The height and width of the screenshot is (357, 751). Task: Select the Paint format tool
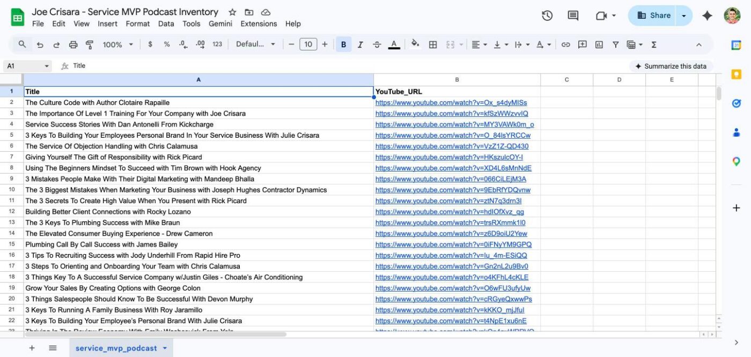pos(90,44)
